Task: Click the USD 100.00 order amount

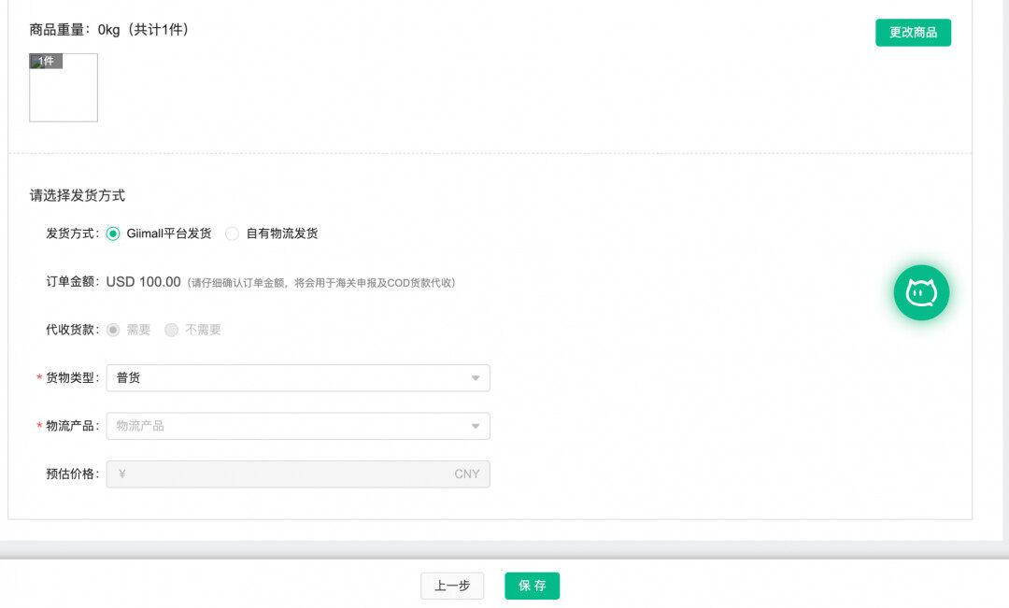Action: 143,282
